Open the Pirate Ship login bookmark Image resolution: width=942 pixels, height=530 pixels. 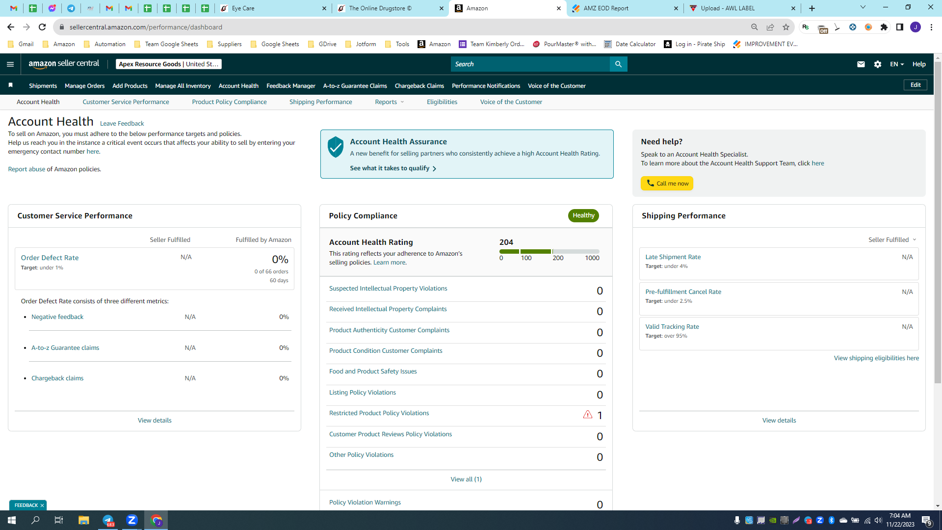click(694, 44)
